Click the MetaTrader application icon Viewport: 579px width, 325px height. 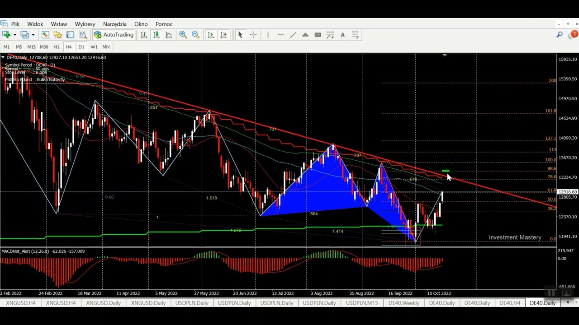click(4, 24)
